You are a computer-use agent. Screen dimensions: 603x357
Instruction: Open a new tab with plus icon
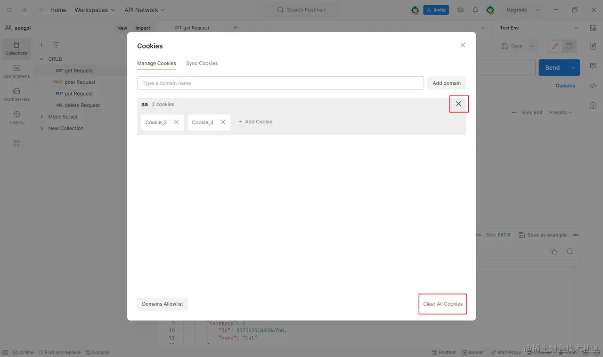tap(236, 28)
